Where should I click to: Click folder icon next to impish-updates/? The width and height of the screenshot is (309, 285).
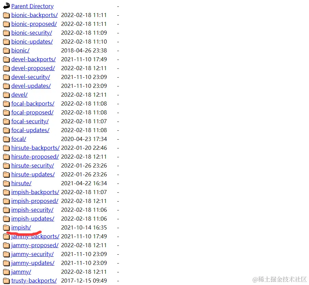coord(6,219)
